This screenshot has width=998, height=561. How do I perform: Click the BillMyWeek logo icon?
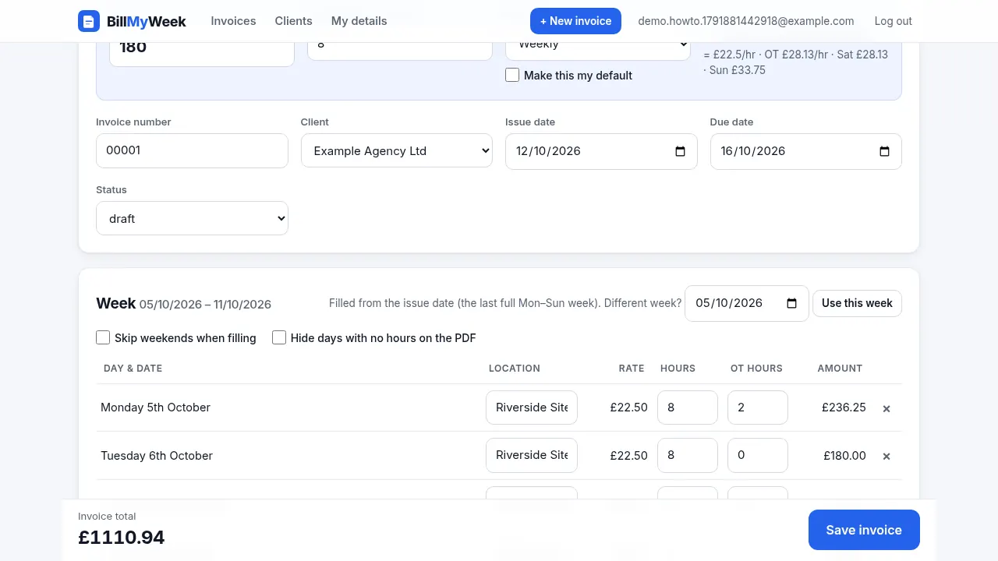point(89,21)
